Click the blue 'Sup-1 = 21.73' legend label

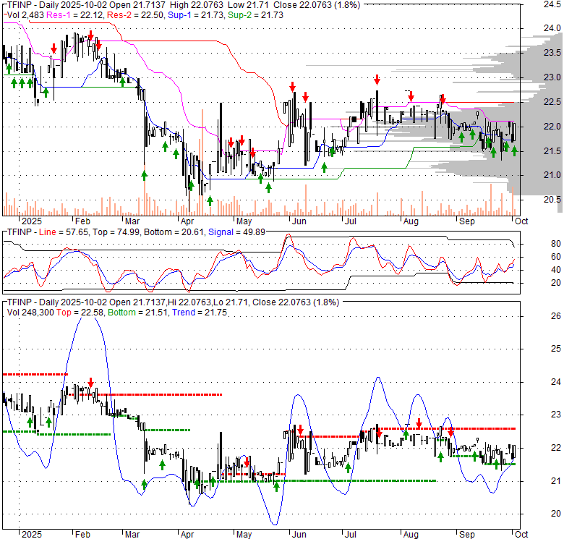pyautogui.click(x=196, y=15)
